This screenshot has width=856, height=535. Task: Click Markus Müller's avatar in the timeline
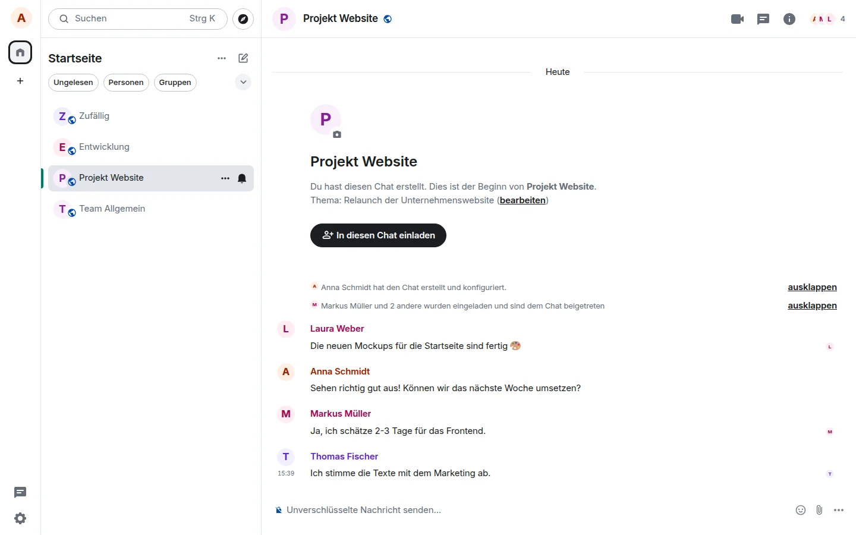pyautogui.click(x=286, y=414)
